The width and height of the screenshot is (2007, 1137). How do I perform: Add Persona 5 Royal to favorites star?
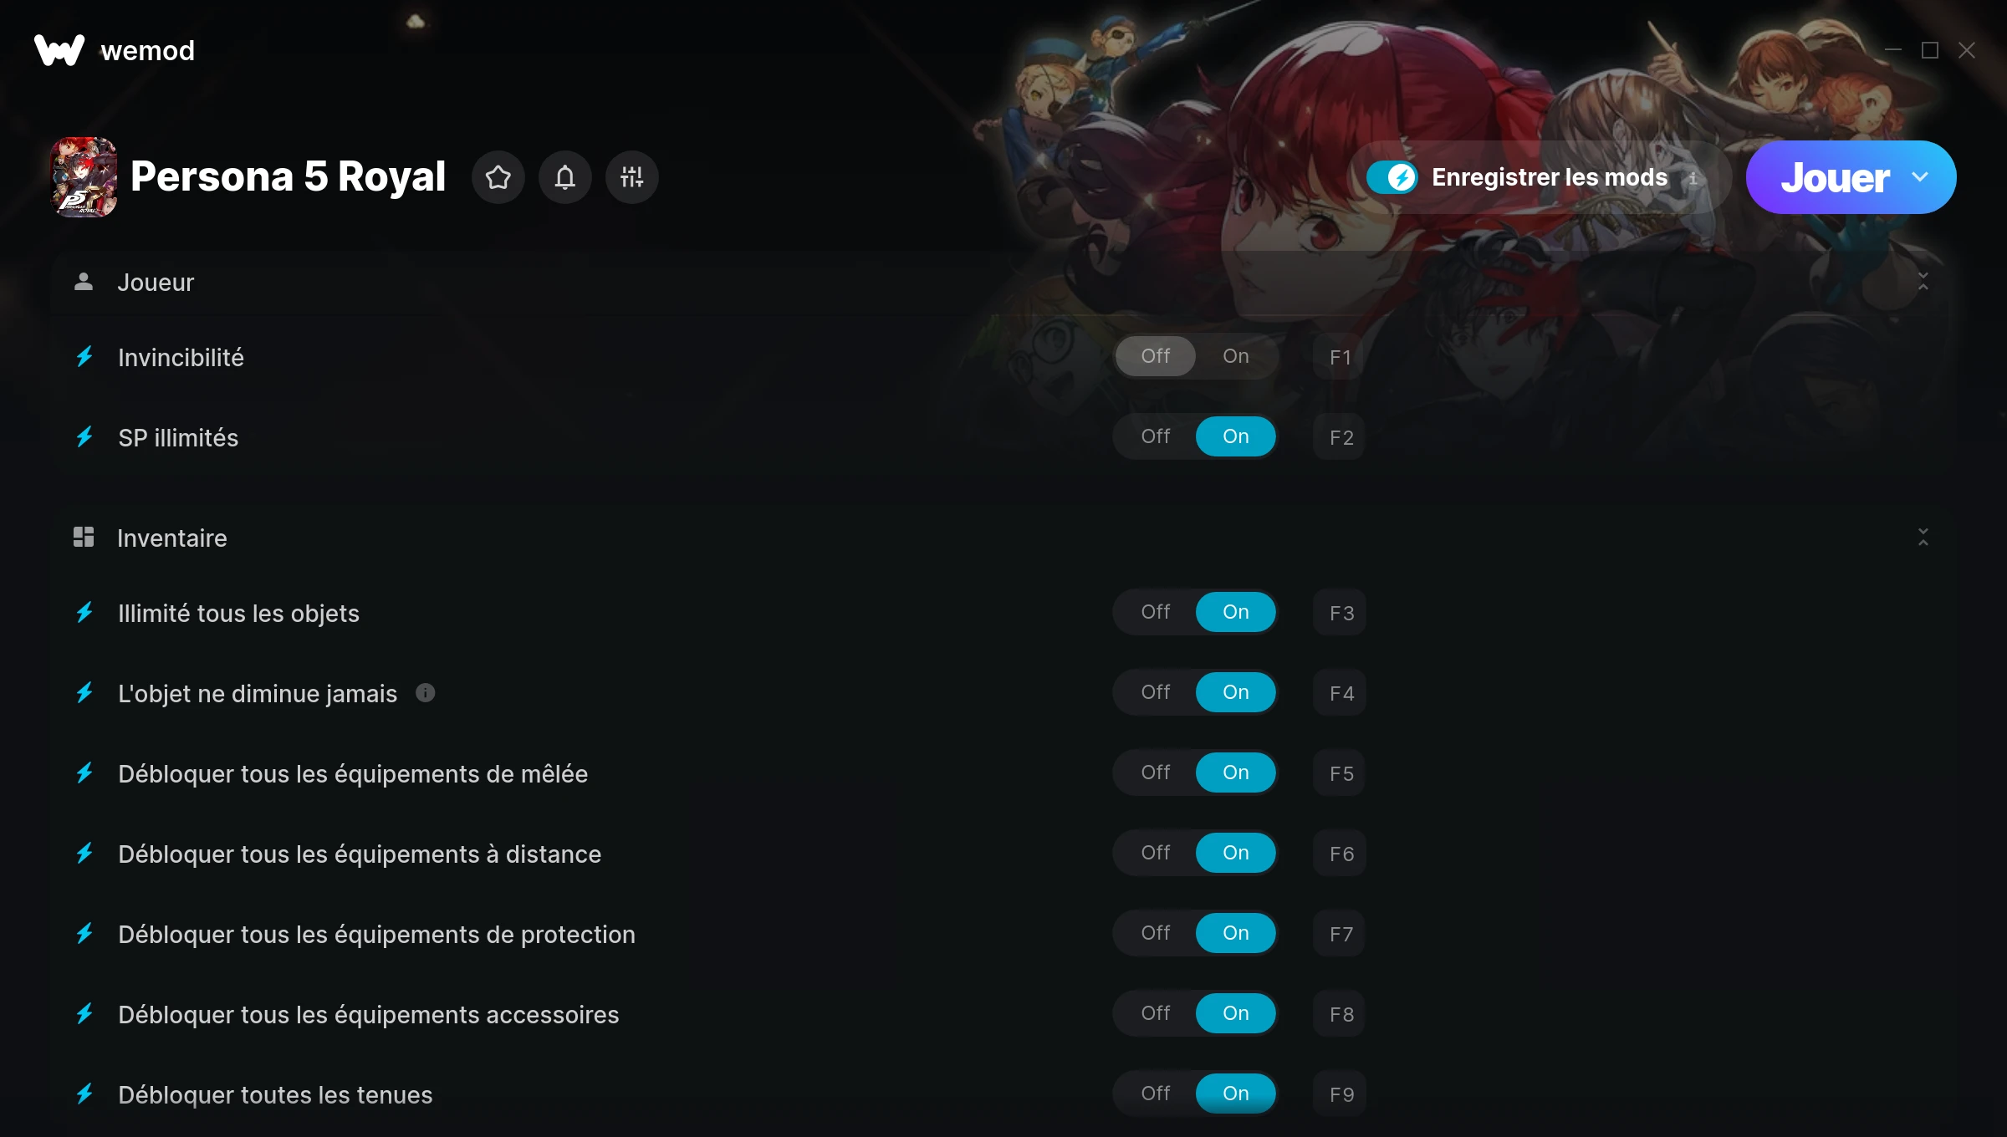498,177
